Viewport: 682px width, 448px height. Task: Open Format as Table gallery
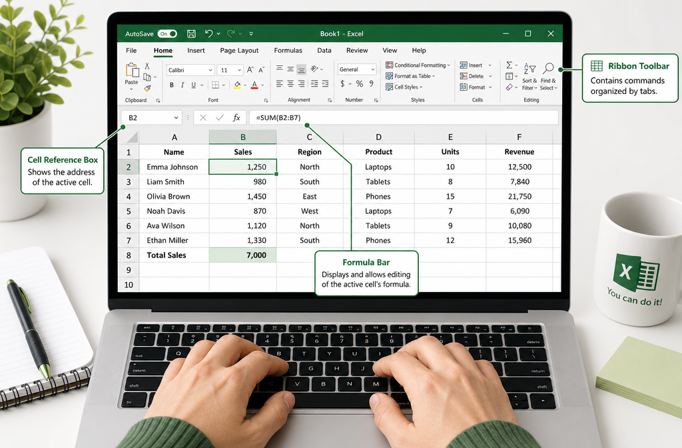tap(410, 76)
